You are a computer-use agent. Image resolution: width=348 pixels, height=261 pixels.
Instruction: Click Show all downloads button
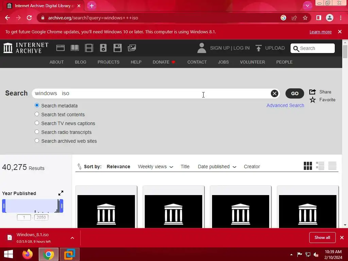point(322,238)
